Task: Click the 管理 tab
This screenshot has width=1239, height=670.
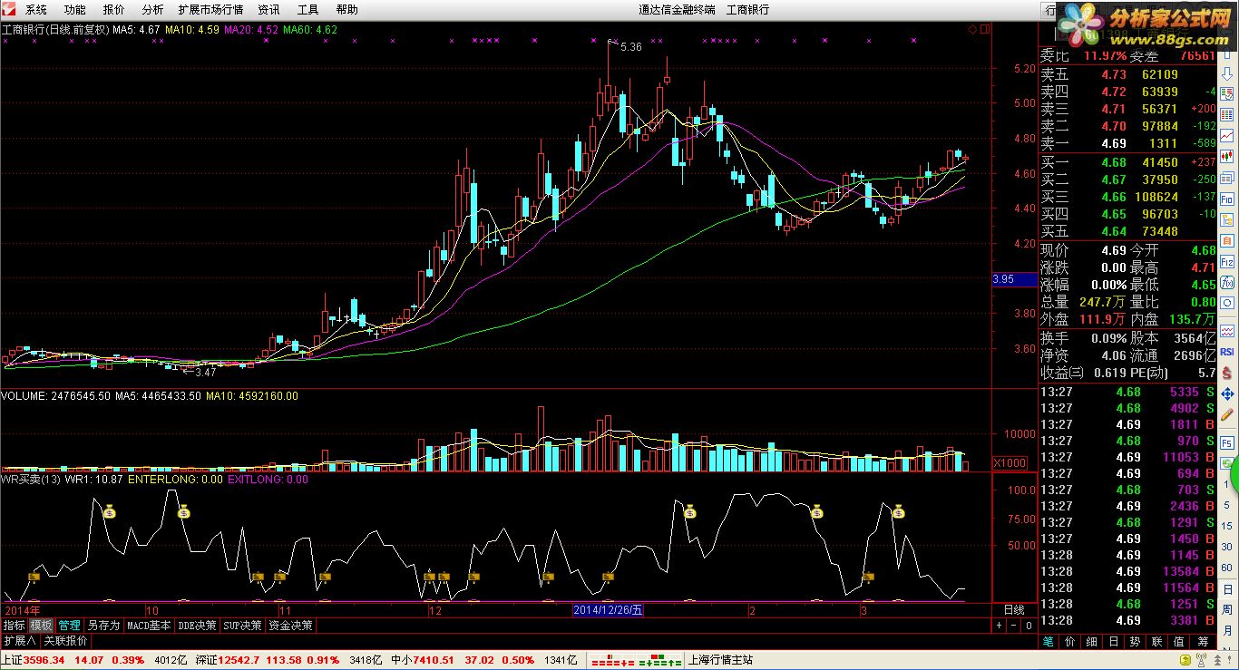Action: [69, 625]
